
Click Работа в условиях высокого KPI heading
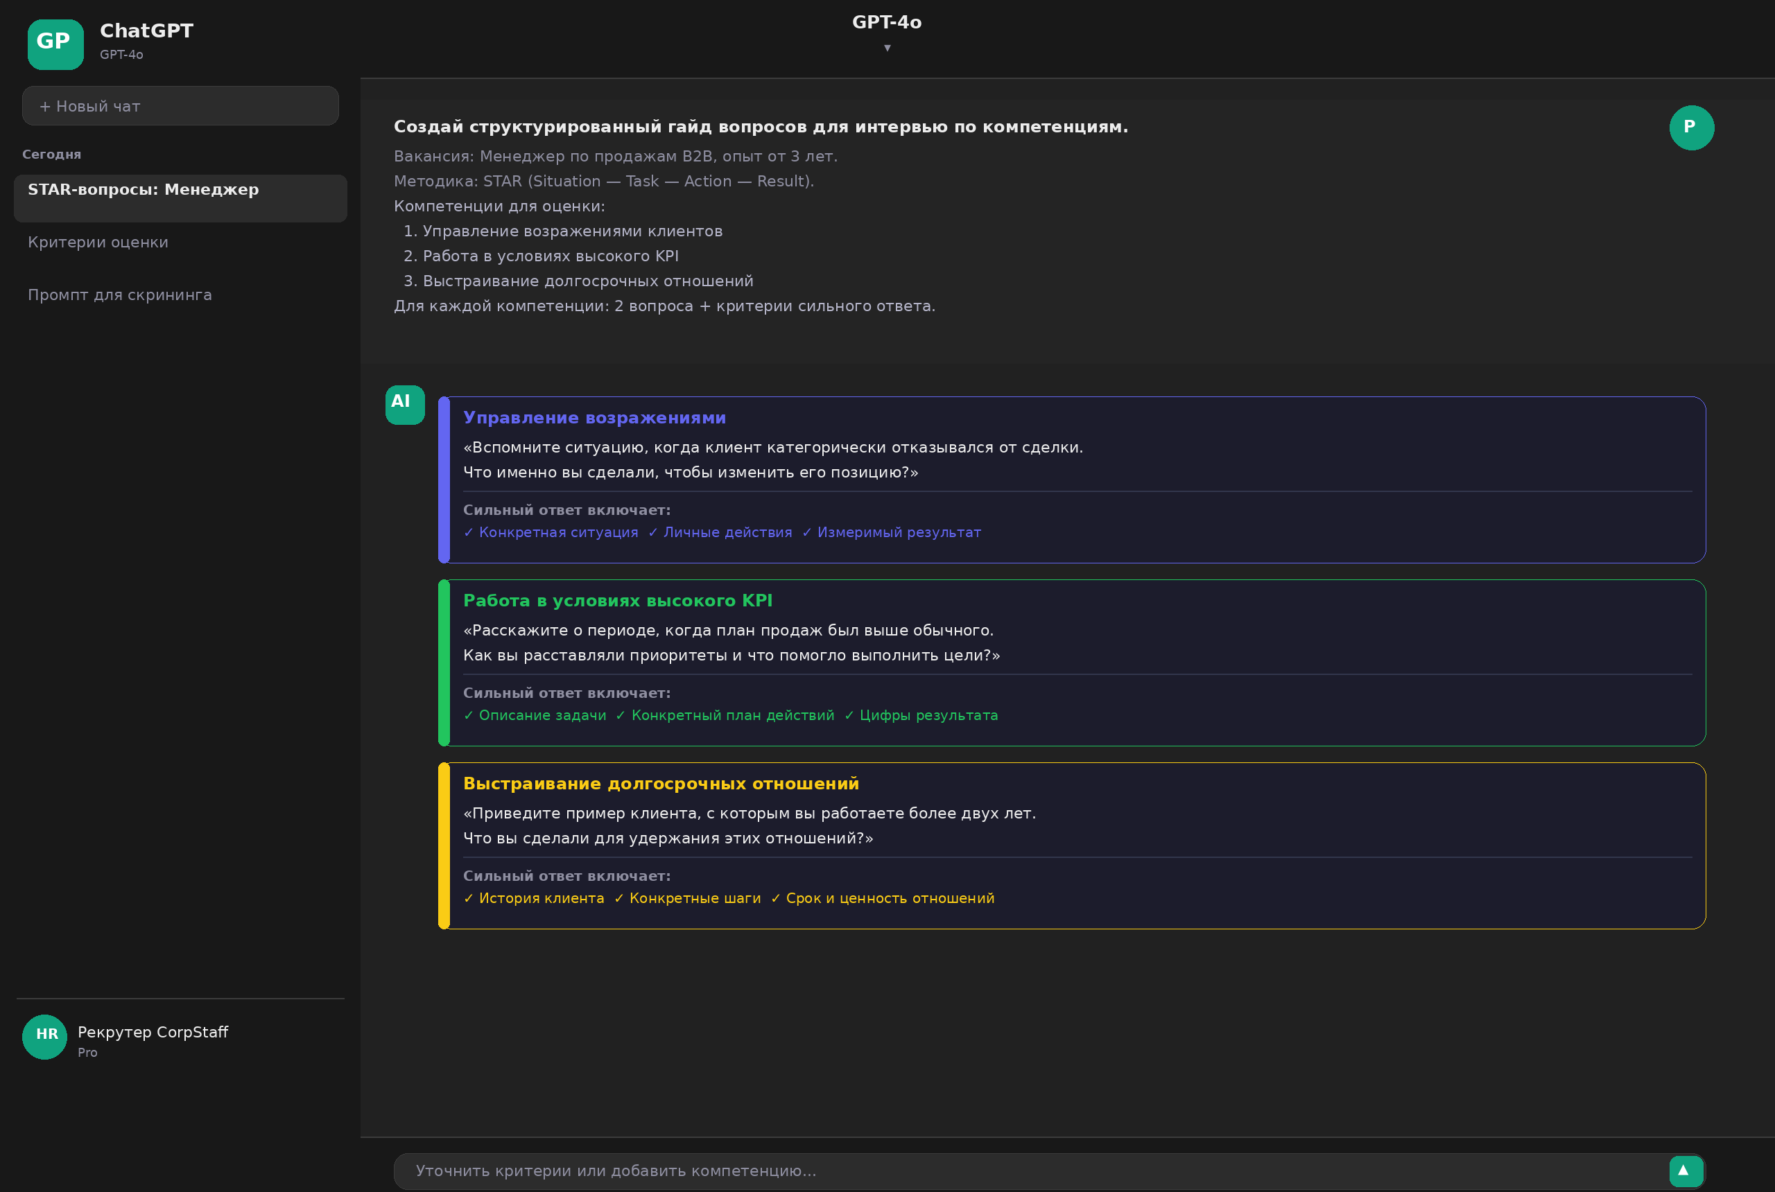pyautogui.click(x=618, y=601)
